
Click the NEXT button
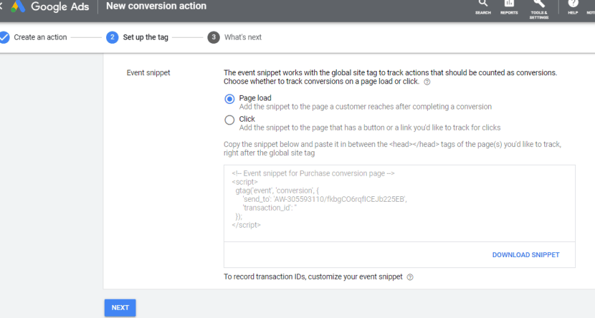pos(121,308)
